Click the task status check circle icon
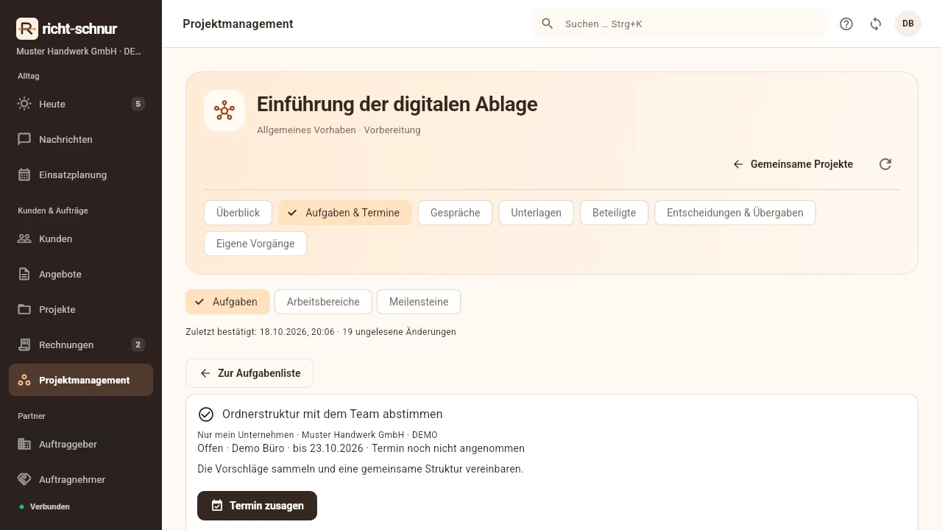 (x=206, y=414)
